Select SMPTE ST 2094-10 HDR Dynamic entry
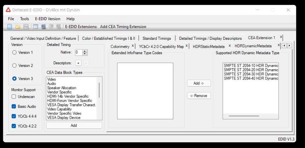Image resolution: width=305 pixels, height=148 pixels. tap(251, 65)
